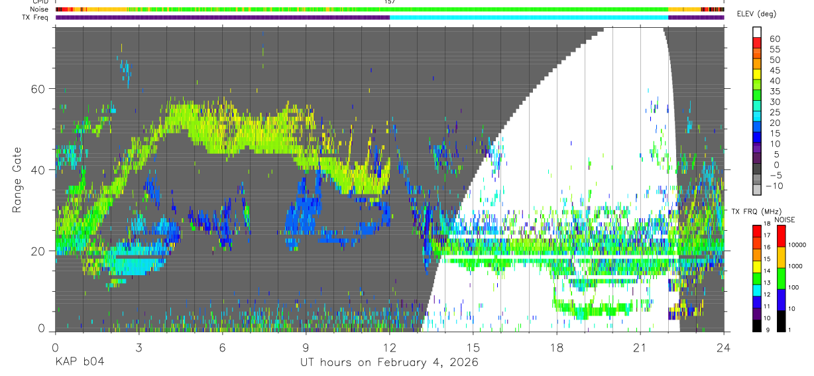Viewport: 814px width, 376px height.
Task: Click the '55' label on ELEV scale
Action: coord(774,49)
